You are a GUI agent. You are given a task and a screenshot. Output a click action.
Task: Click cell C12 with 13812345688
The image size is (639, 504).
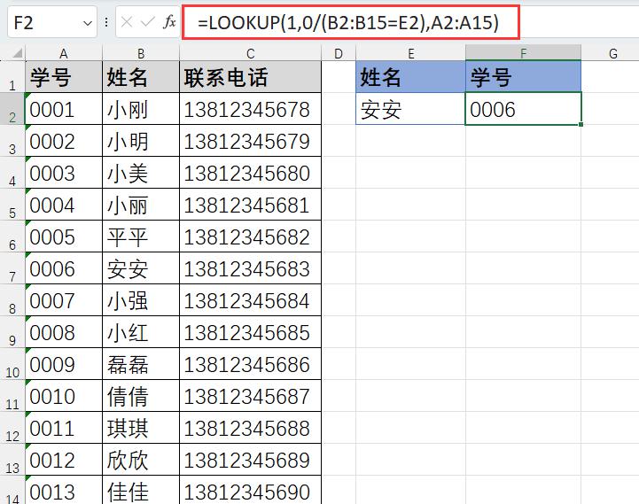tap(250, 428)
